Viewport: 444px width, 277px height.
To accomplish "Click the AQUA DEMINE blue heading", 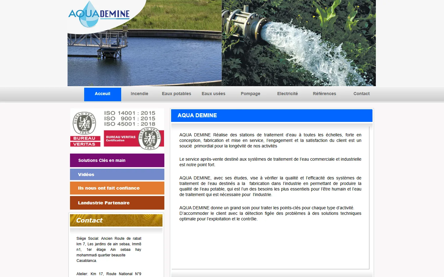I will click(272, 115).
